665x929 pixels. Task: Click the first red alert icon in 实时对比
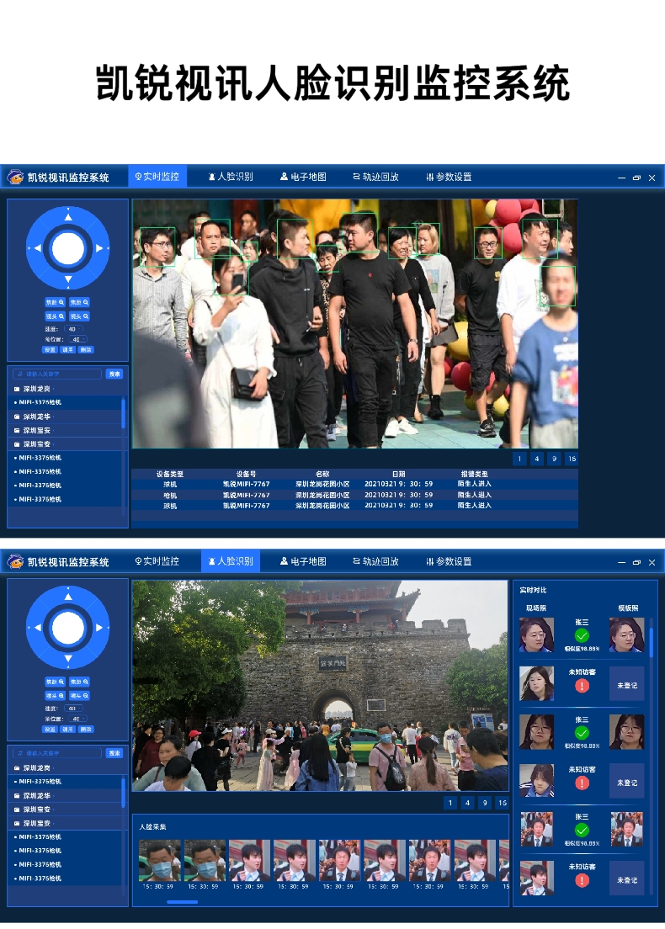click(582, 686)
